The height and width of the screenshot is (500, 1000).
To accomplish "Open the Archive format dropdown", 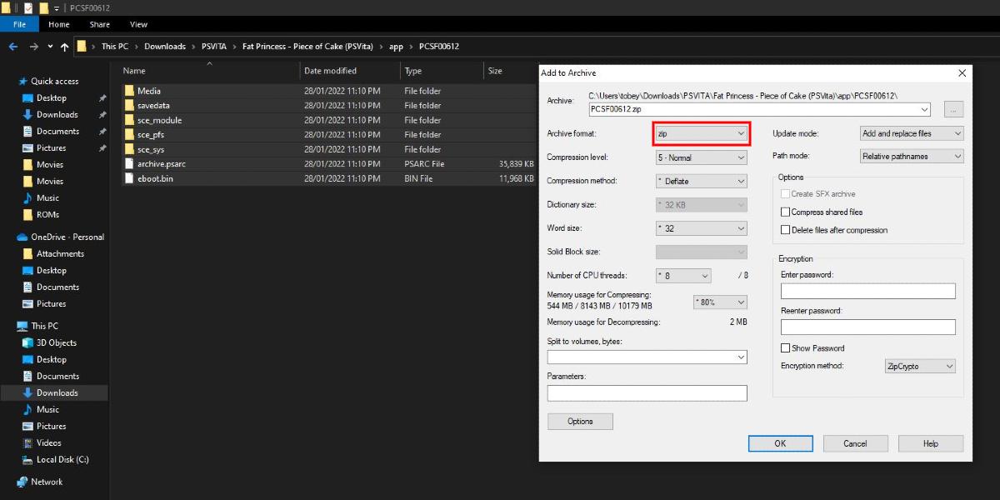I will pyautogui.click(x=701, y=133).
